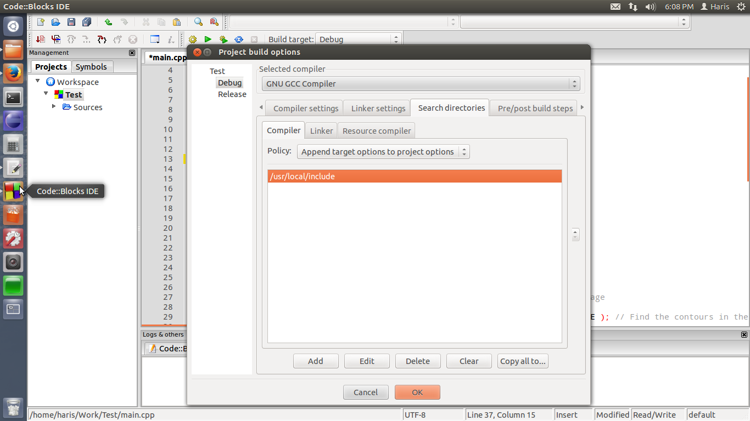Click the Open file toolbar icon
750x421 pixels.
tap(55, 22)
